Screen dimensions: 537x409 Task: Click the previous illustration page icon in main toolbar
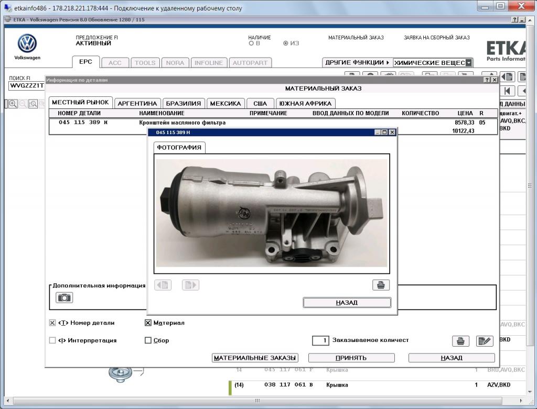[507, 76]
